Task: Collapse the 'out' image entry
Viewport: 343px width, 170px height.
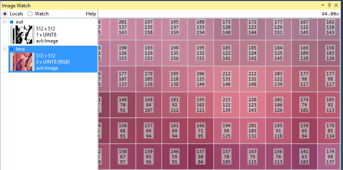Action: pos(4,21)
